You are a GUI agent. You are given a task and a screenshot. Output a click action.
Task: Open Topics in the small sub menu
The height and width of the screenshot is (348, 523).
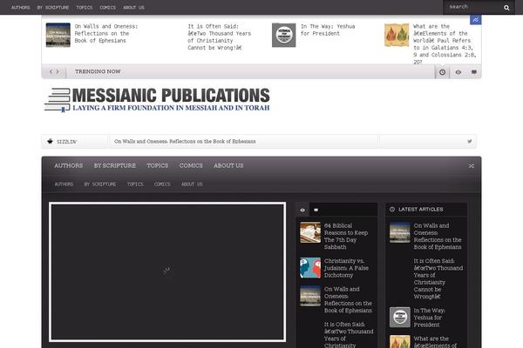pyautogui.click(x=135, y=184)
